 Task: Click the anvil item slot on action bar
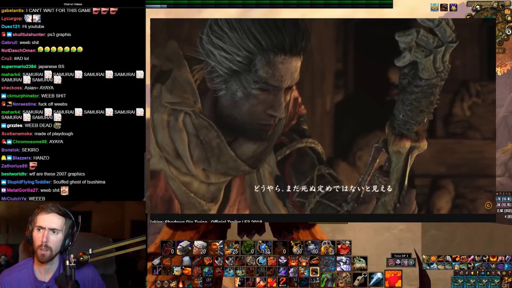184,248
